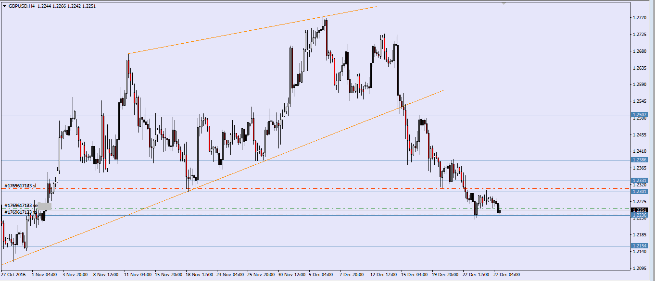Click the 8 Nov 12:00 time label
This screenshot has width=655, height=281.
coord(106,275)
